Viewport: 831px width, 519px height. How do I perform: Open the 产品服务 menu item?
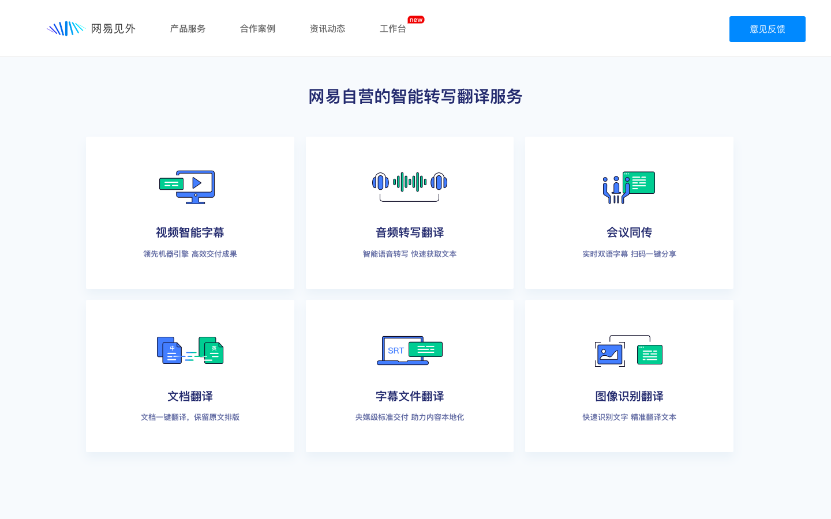pyautogui.click(x=188, y=29)
